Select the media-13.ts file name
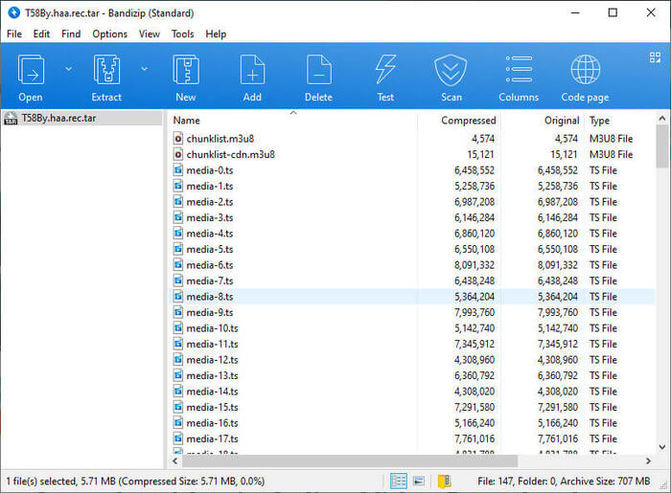Viewport: 671px width, 493px height. coord(212,376)
